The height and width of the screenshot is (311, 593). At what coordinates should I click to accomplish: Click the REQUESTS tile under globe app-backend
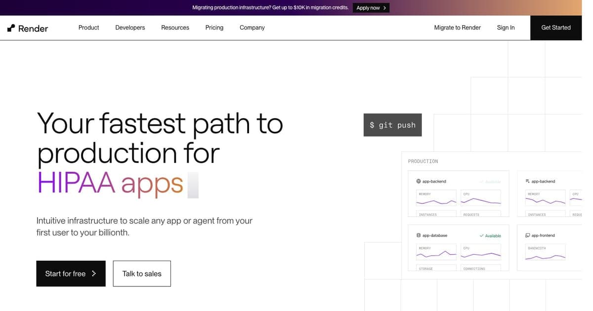click(481, 214)
